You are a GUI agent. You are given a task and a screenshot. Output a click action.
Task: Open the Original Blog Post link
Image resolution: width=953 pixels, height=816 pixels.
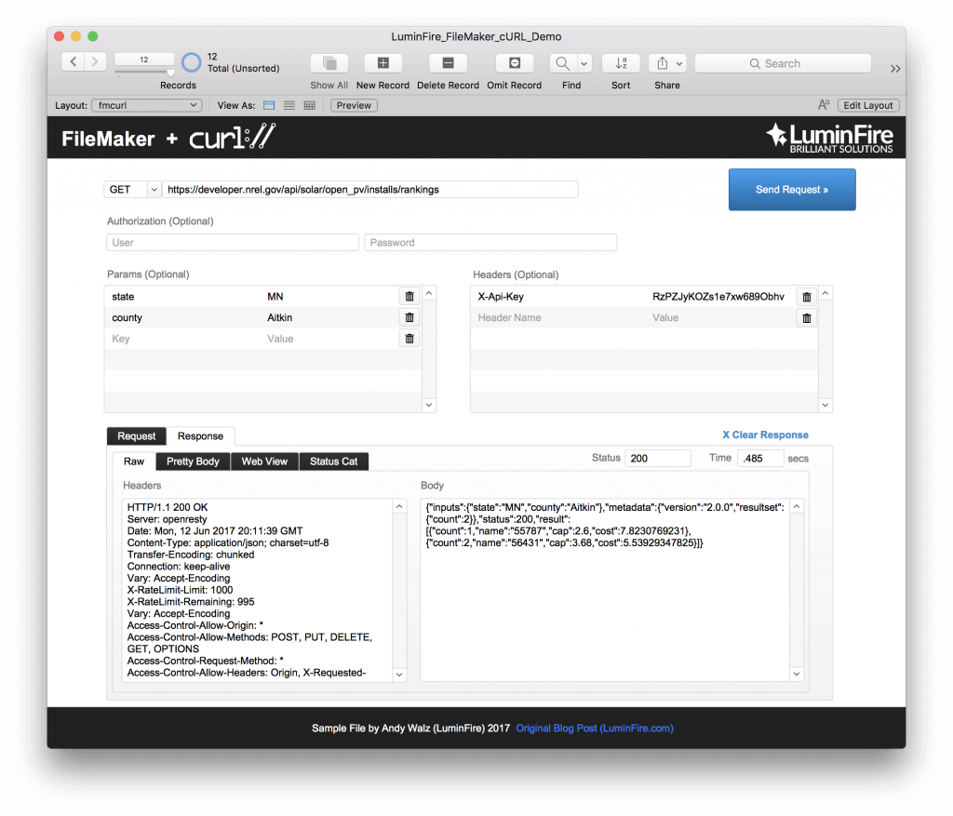coord(594,728)
